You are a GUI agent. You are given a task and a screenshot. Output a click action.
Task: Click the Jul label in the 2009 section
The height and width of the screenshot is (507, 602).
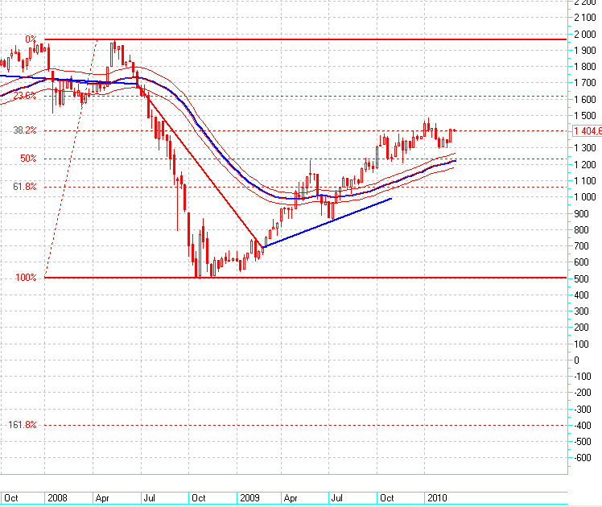click(336, 498)
